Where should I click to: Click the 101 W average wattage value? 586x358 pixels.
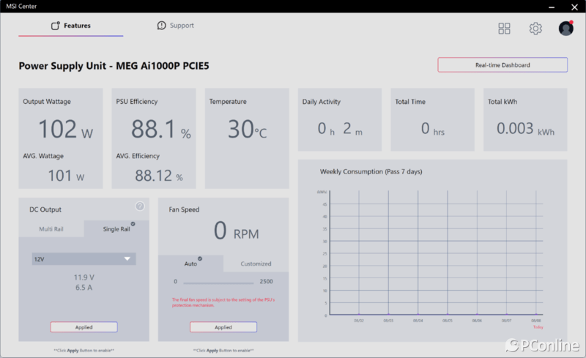(x=66, y=176)
